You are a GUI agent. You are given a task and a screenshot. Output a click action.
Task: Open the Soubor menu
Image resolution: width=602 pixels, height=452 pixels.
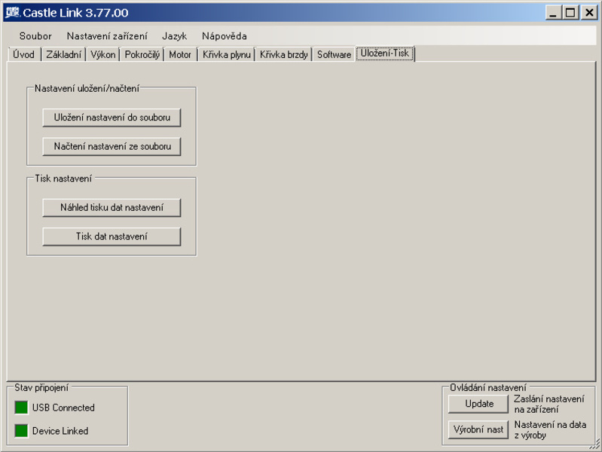click(35, 36)
